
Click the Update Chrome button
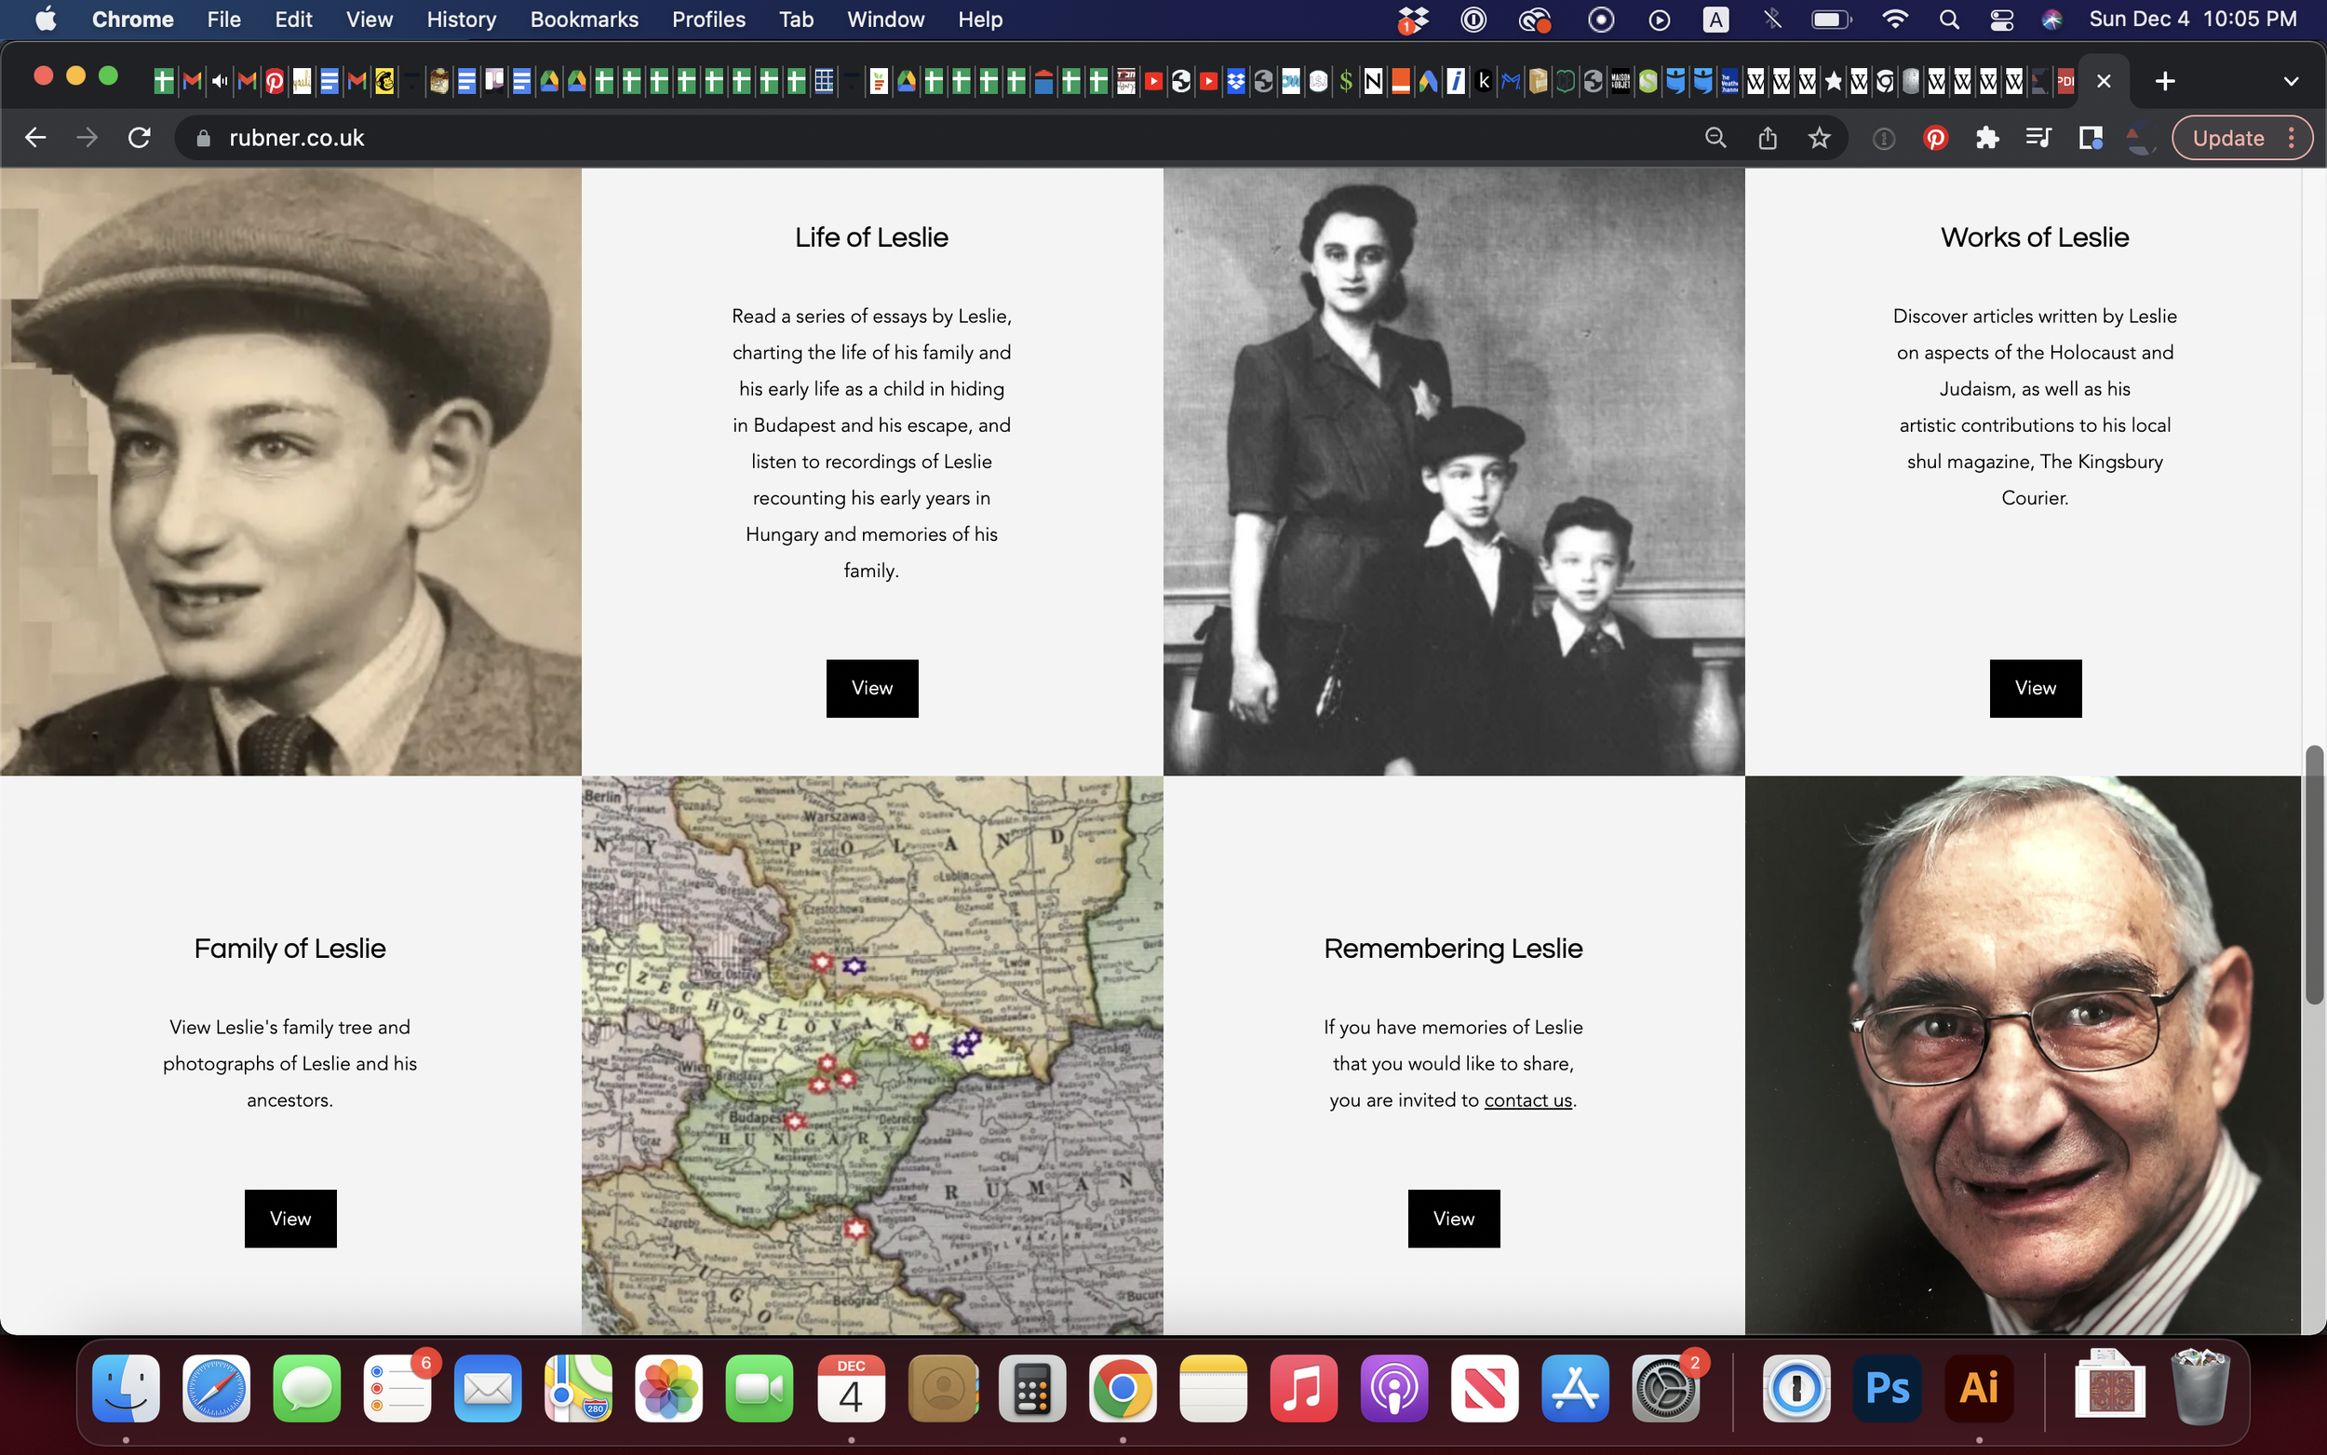[2228, 138]
